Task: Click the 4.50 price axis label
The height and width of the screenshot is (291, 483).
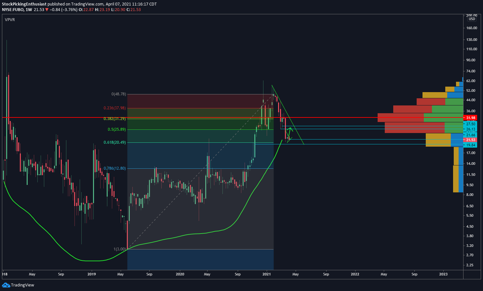Action: coord(470,226)
